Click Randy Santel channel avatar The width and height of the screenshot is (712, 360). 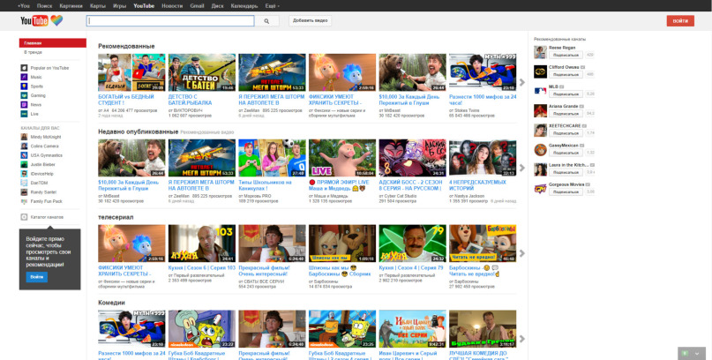(24, 192)
